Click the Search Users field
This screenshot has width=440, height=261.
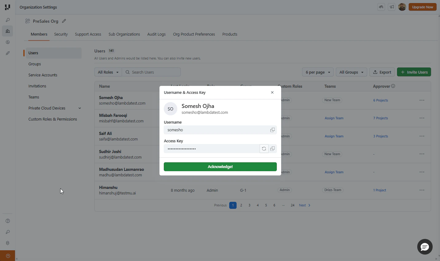(x=151, y=72)
